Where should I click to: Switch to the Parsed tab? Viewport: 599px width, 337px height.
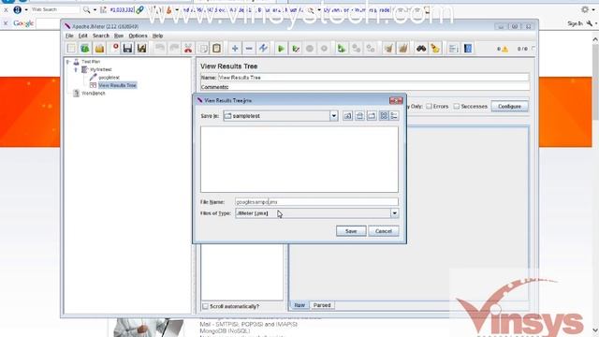click(322, 305)
